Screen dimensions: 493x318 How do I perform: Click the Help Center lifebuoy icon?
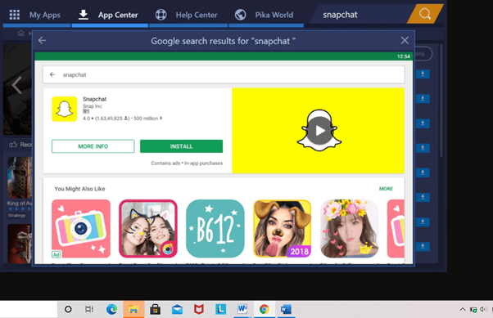[x=161, y=15]
